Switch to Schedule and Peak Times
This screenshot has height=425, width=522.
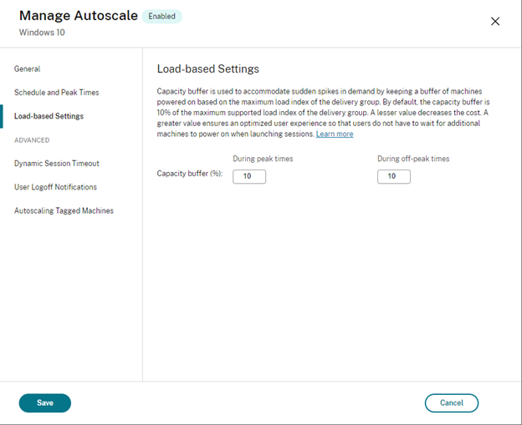point(56,93)
